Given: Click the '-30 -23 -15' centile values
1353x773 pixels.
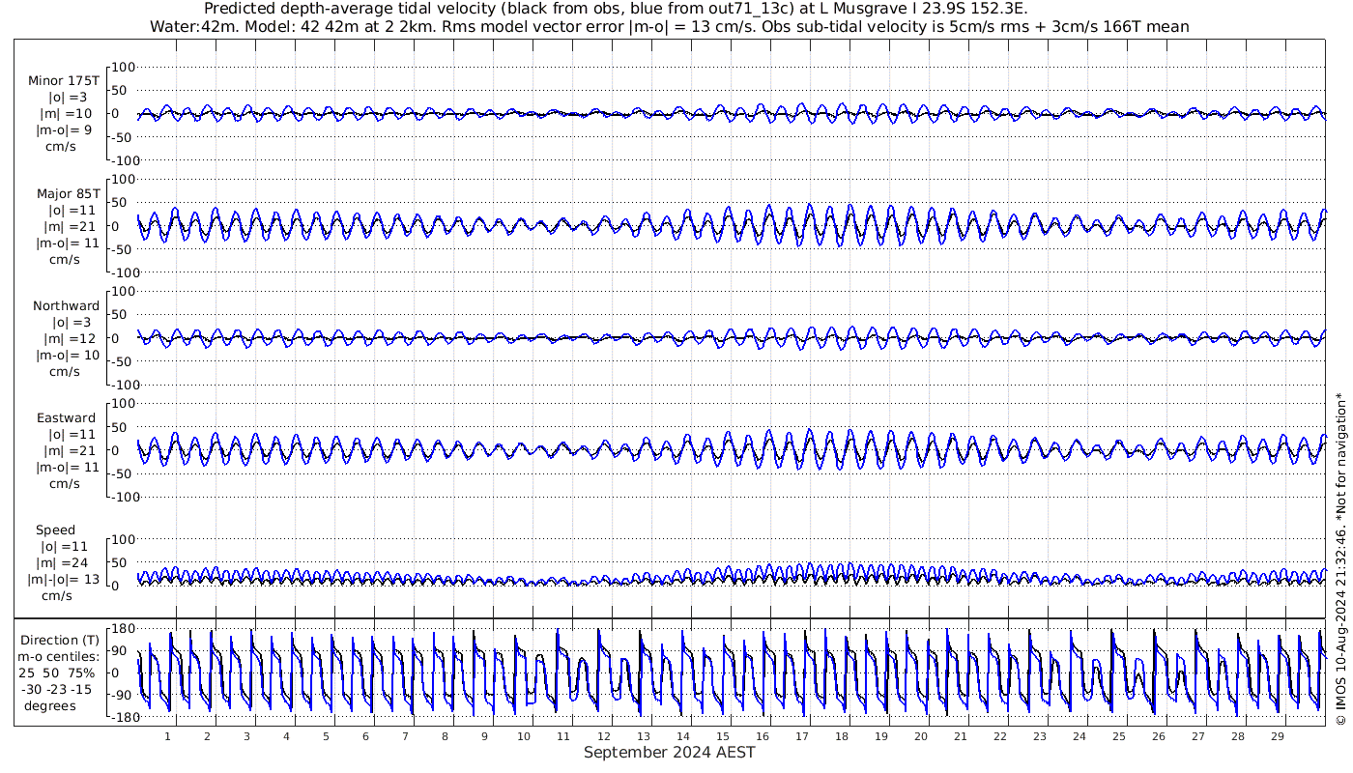Looking at the screenshot, I should 56,690.
